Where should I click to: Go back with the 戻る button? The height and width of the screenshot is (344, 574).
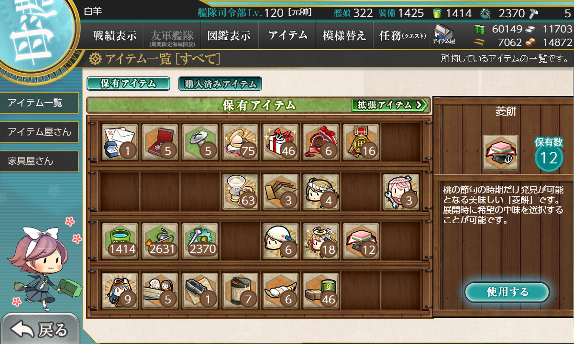(40, 329)
